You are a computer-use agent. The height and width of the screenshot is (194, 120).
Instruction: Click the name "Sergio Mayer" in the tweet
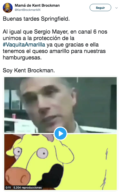51,32
